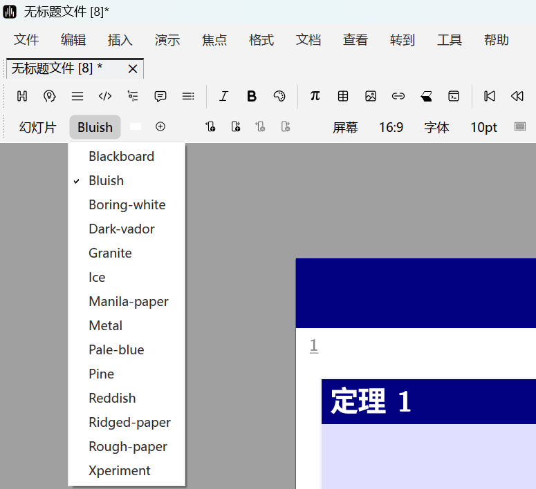
Task: Choose the Blackboard theme
Action: tap(121, 156)
